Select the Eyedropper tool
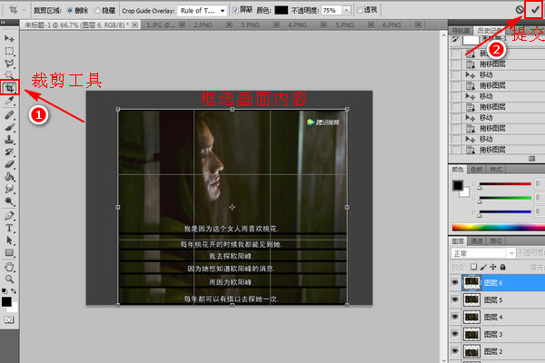This screenshot has width=545, height=363. click(9, 101)
